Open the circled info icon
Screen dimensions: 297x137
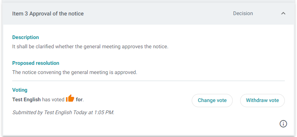[x=283, y=124]
